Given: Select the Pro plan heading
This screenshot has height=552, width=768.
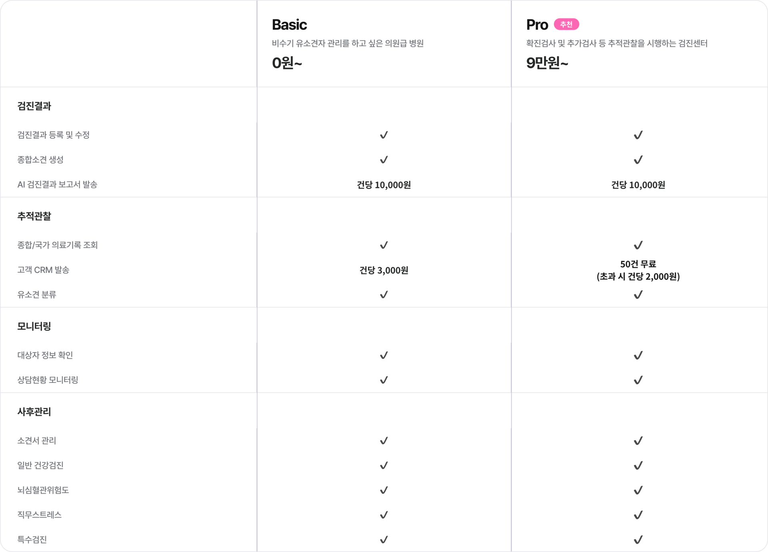Looking at the screenshot, I should [x=537, y=25].
